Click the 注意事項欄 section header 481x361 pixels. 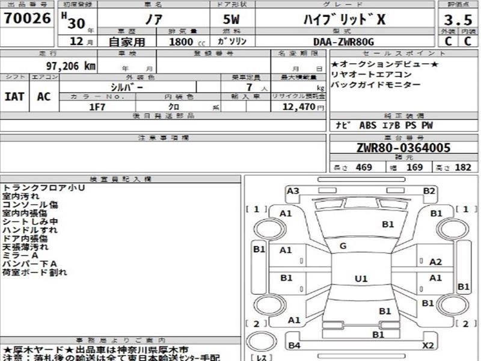(x=163, y=138)
